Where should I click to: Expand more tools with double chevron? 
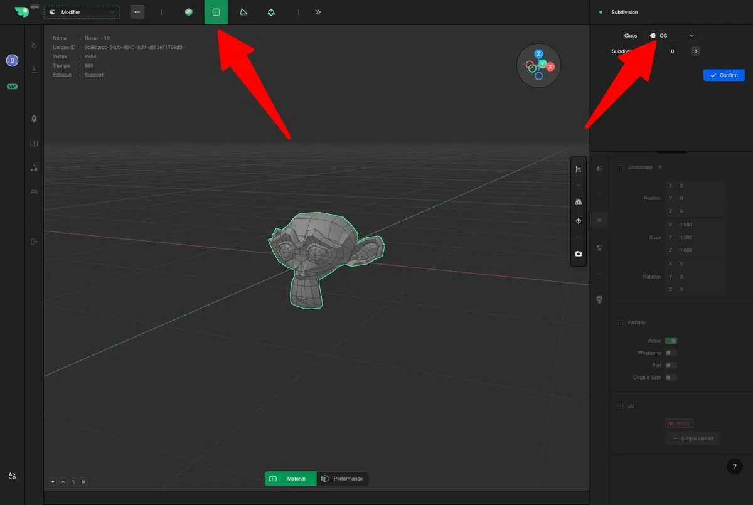(318, 12)
